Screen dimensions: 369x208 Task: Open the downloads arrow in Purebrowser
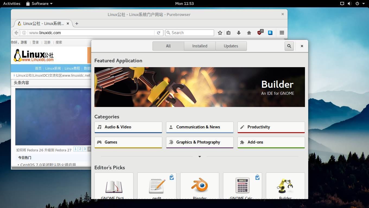(239, 33)
